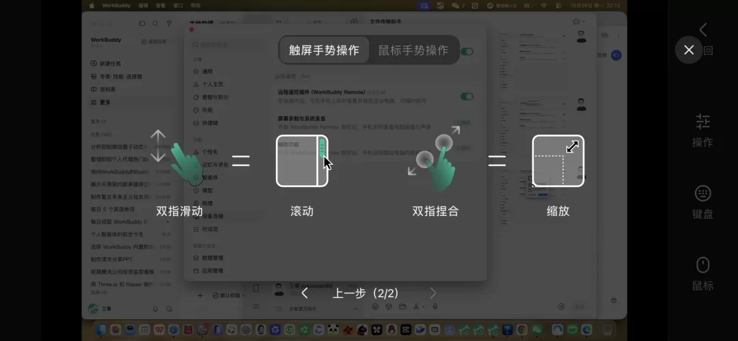Select 应用管理 in the settings list

208,271
